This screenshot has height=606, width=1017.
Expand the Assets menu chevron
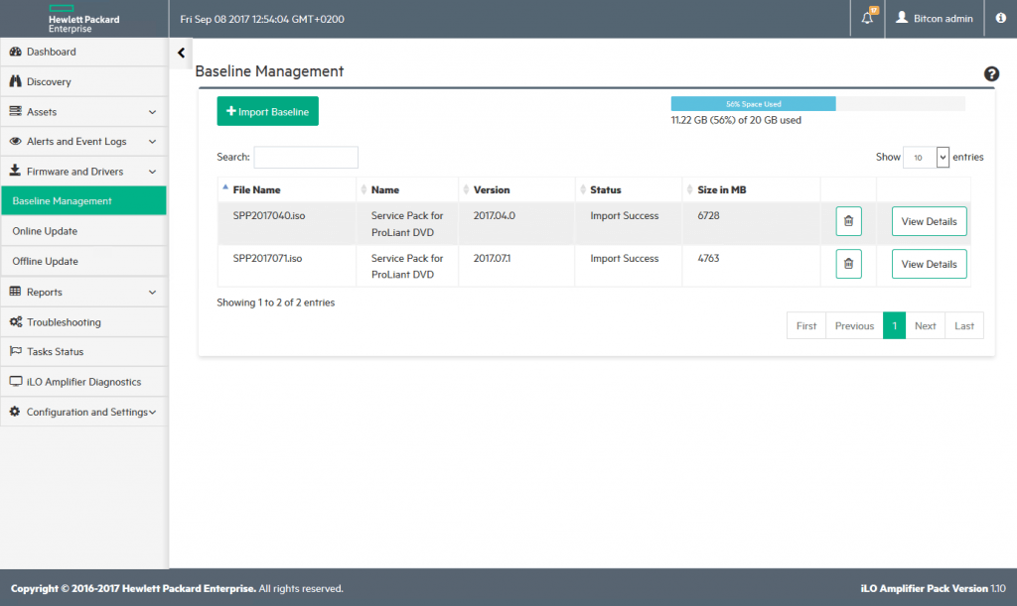point(152,112)
